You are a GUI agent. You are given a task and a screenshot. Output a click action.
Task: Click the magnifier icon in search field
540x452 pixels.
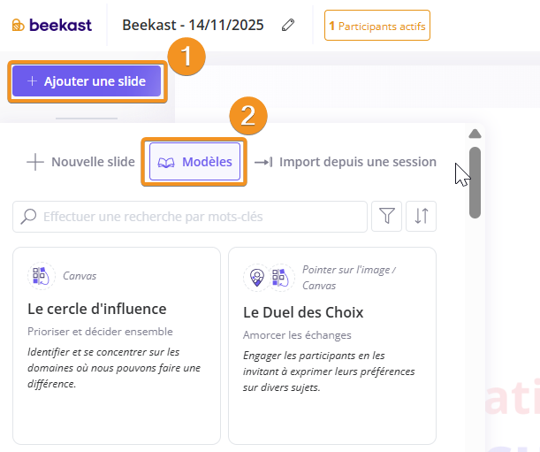pyautogui.click(x=29, y=216)
